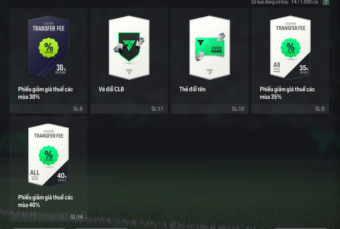Click the lime percent coupon badge on 30% card
Image resolution: width=340 pixels, height=229 pixels.
[x=49, y=48]
